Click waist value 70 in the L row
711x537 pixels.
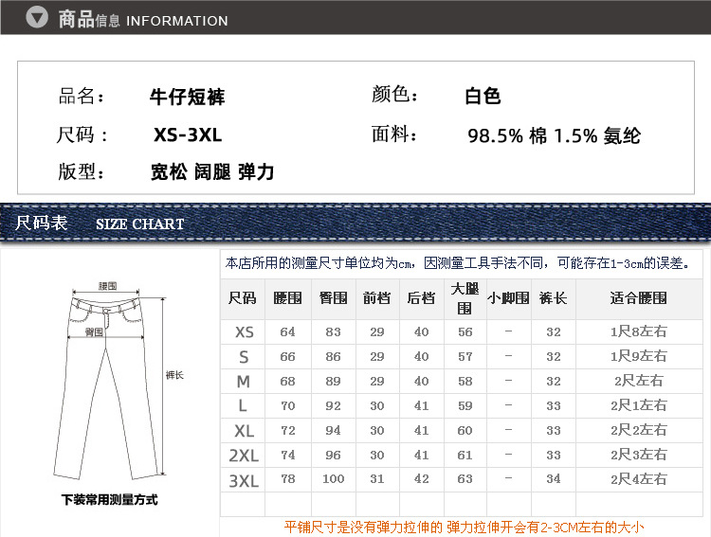[287, 406]
